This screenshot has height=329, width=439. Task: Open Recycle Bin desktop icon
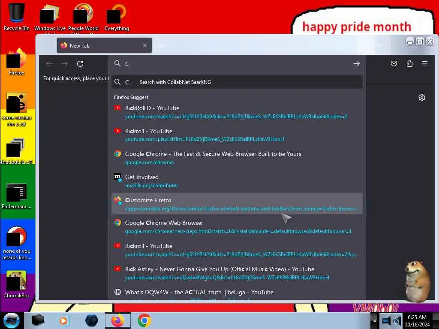17,17
